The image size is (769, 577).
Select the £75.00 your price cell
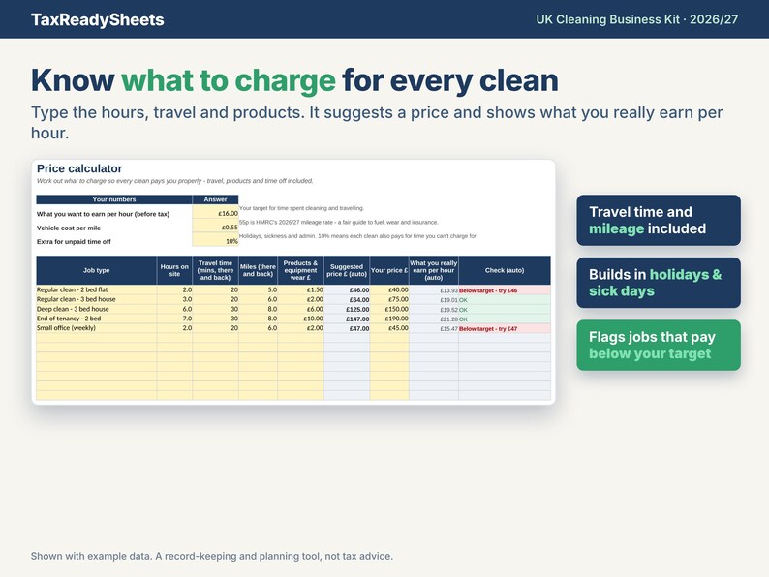tap(389, 299)
